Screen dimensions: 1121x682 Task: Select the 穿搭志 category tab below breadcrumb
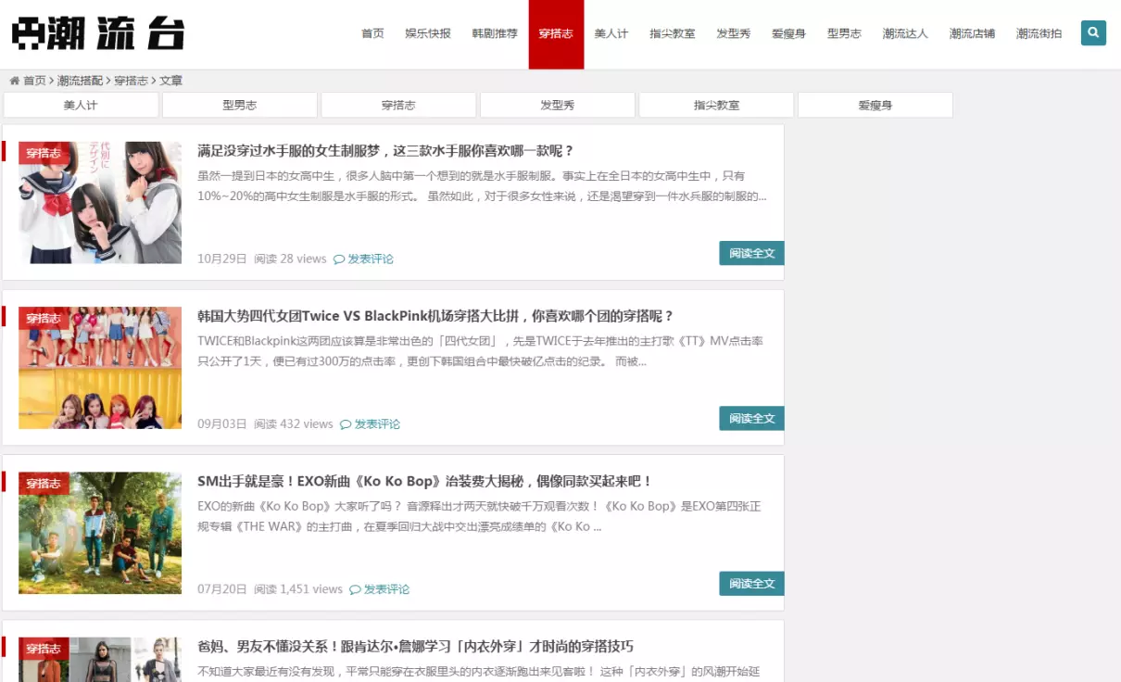[x=398, y=105]
